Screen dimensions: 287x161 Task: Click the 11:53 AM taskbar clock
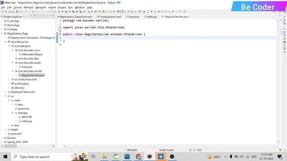click(266, 155)
